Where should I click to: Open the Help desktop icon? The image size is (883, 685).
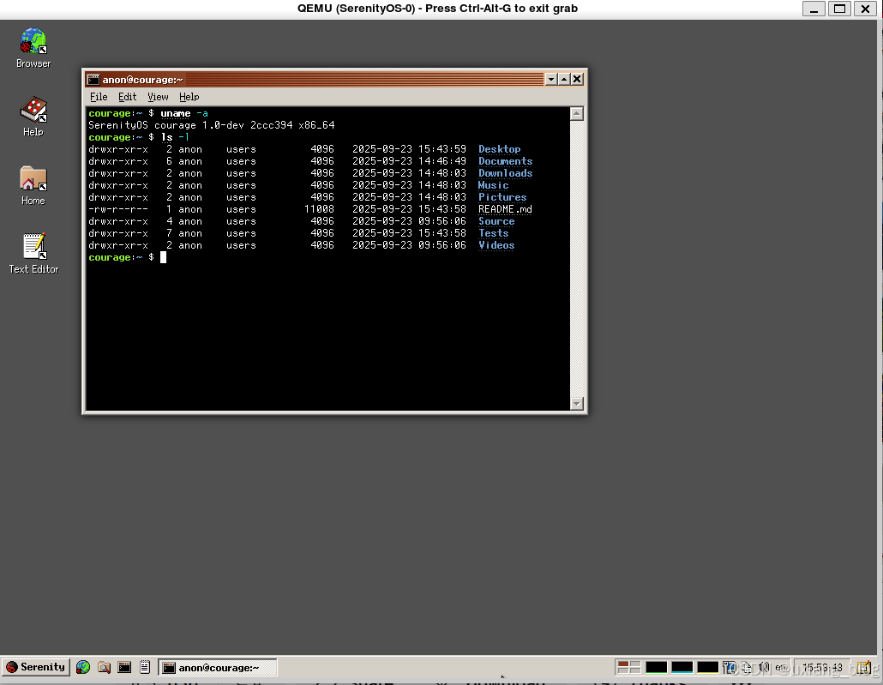click(x=33, y=117)
